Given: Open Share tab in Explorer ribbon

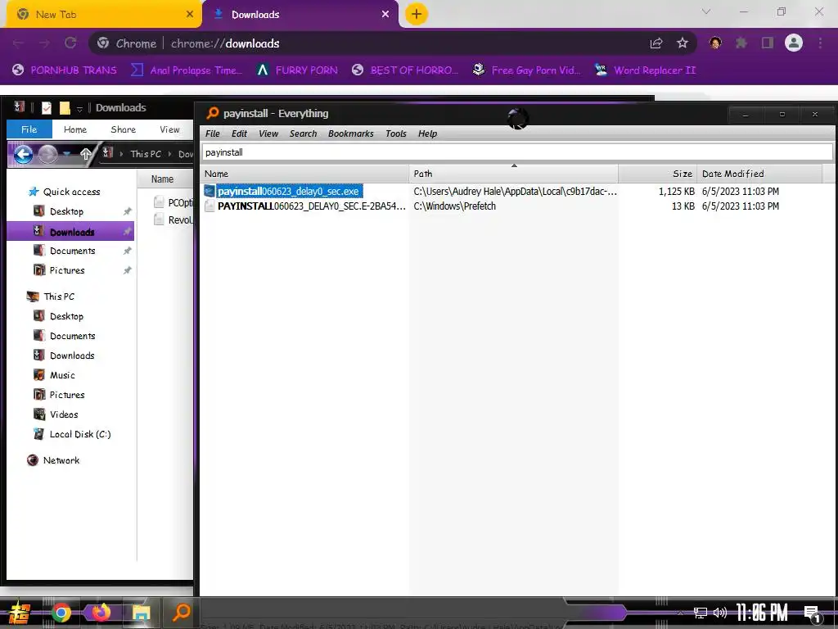Looking at the screenshot, I should point(123,129).
